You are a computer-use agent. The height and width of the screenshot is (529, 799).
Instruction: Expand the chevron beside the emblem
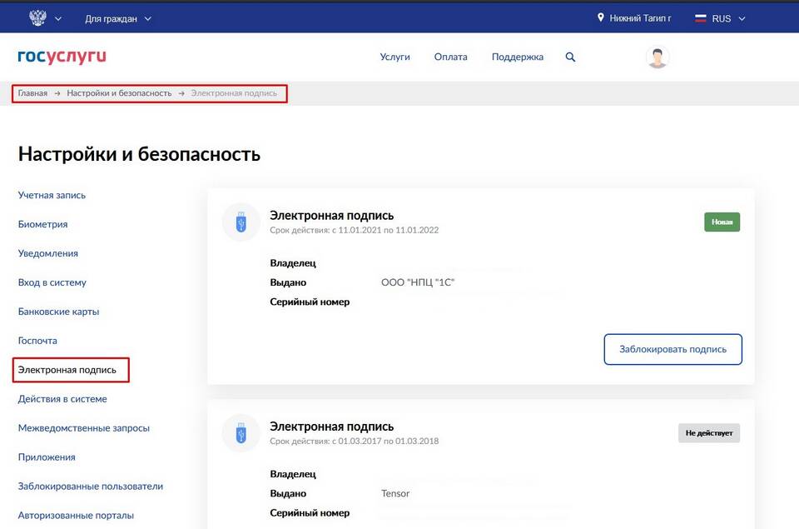point(58,18)
